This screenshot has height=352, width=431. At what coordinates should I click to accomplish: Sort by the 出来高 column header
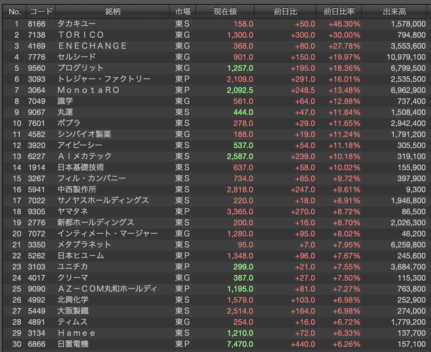click(x=395, y=12)
